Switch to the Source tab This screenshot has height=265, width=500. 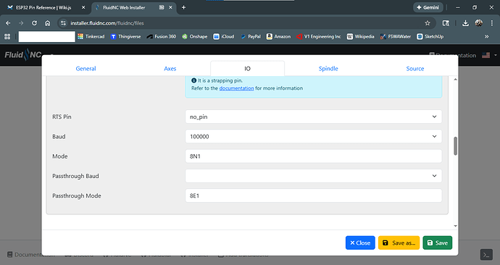click(415, 69)
